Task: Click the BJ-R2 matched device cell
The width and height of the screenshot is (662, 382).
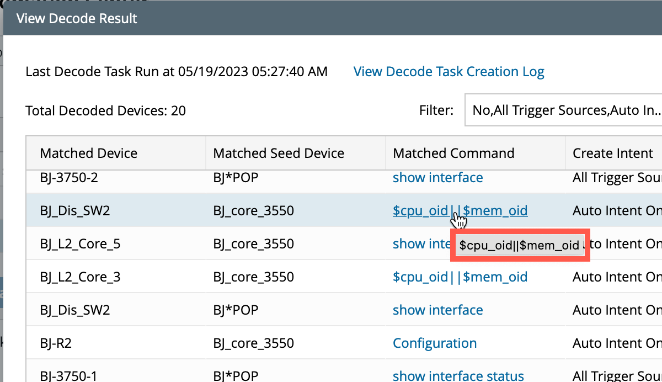Action: click(56, 343)
